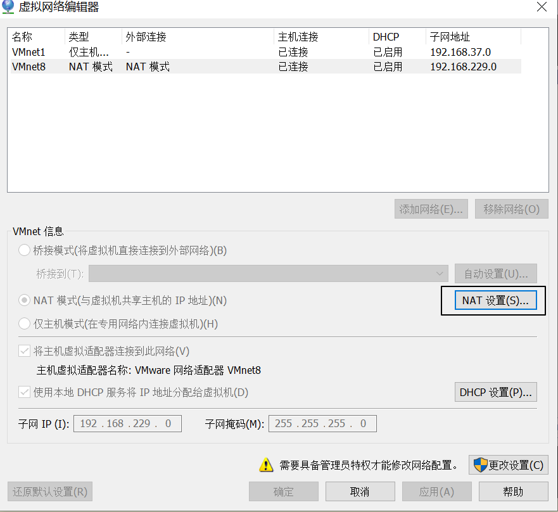Viewport: 558px width, 512px height.
Task: Click VMnet8 type cell NAT 模式
Action: click(x=91, y=67)
